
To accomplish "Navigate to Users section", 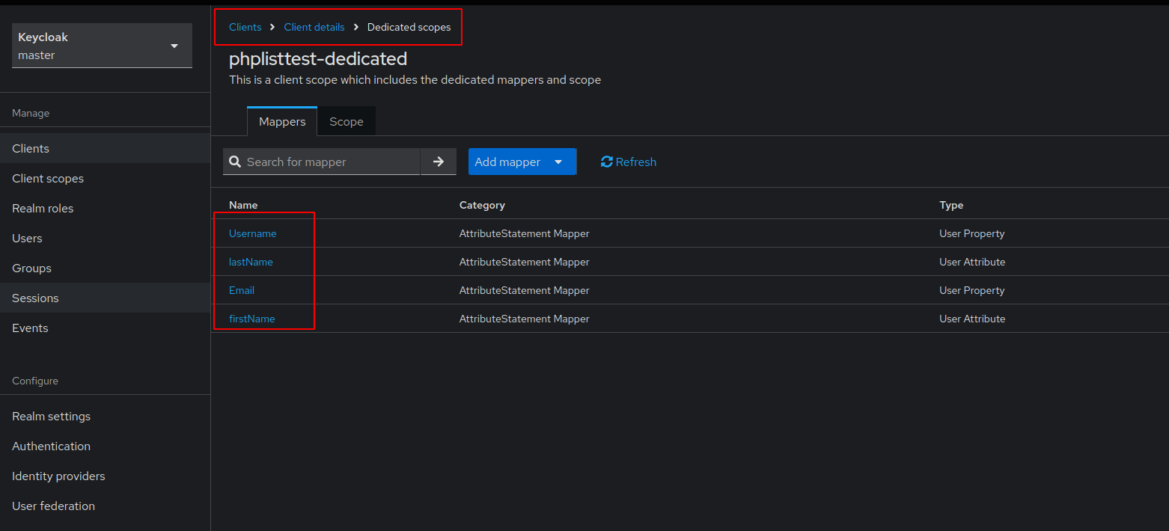I will click(x=105, y=238).
